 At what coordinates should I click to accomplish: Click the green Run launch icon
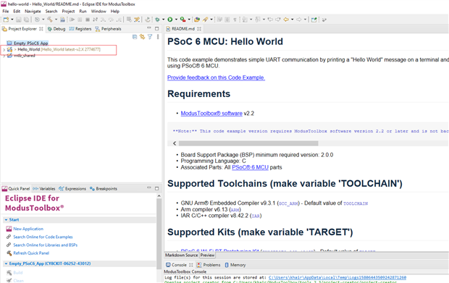[x=170, y=20]
